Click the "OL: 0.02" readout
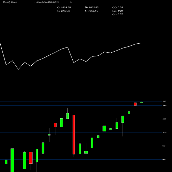The image size is (172, 172). [x=118, y=14]
